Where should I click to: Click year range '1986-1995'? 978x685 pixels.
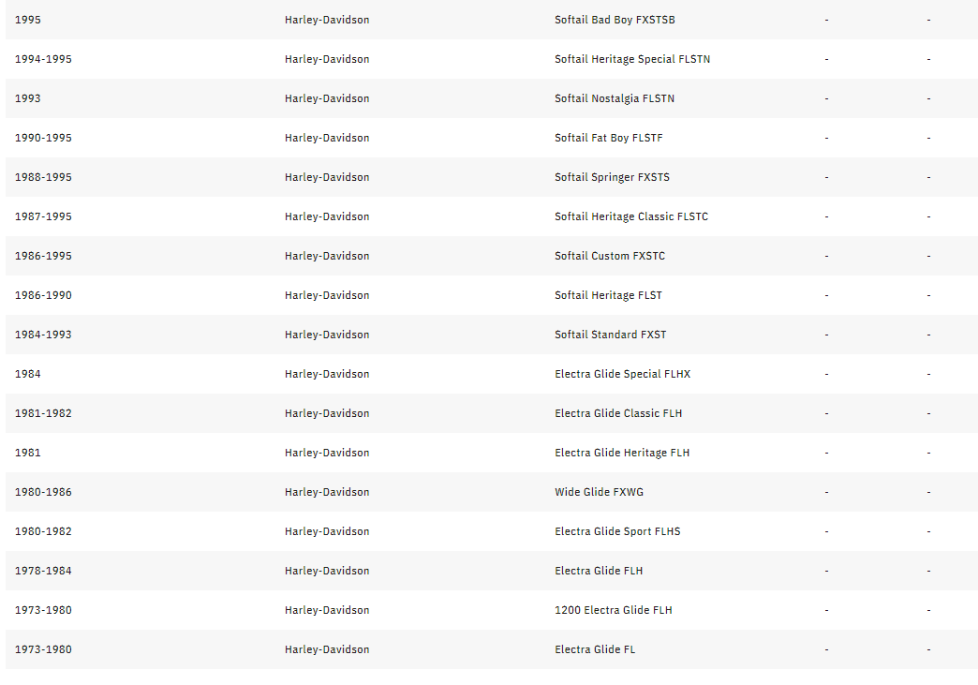[43, 256]
